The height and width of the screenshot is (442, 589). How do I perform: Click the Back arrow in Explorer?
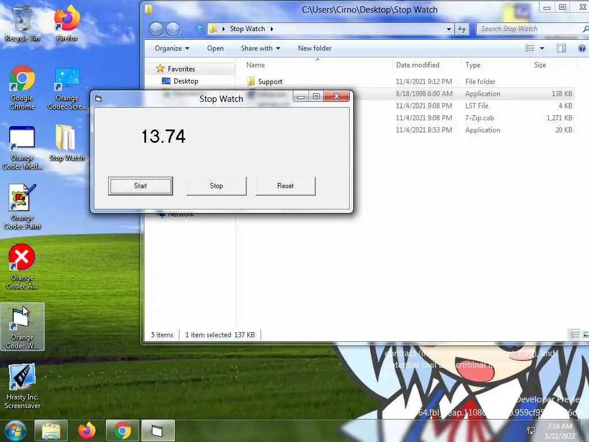click(x=156, y=29)
